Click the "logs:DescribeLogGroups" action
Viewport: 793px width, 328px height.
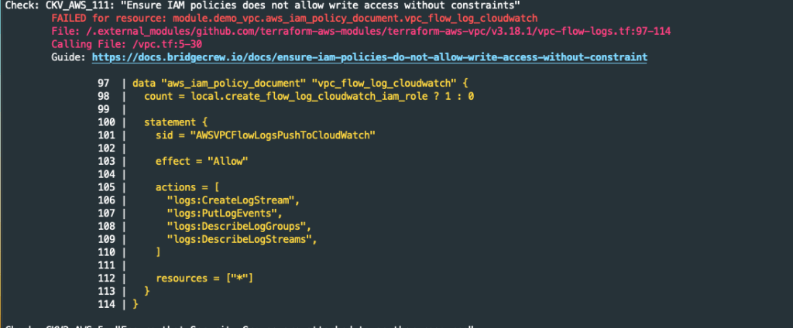pyautogui.click(x=239, y=227)
